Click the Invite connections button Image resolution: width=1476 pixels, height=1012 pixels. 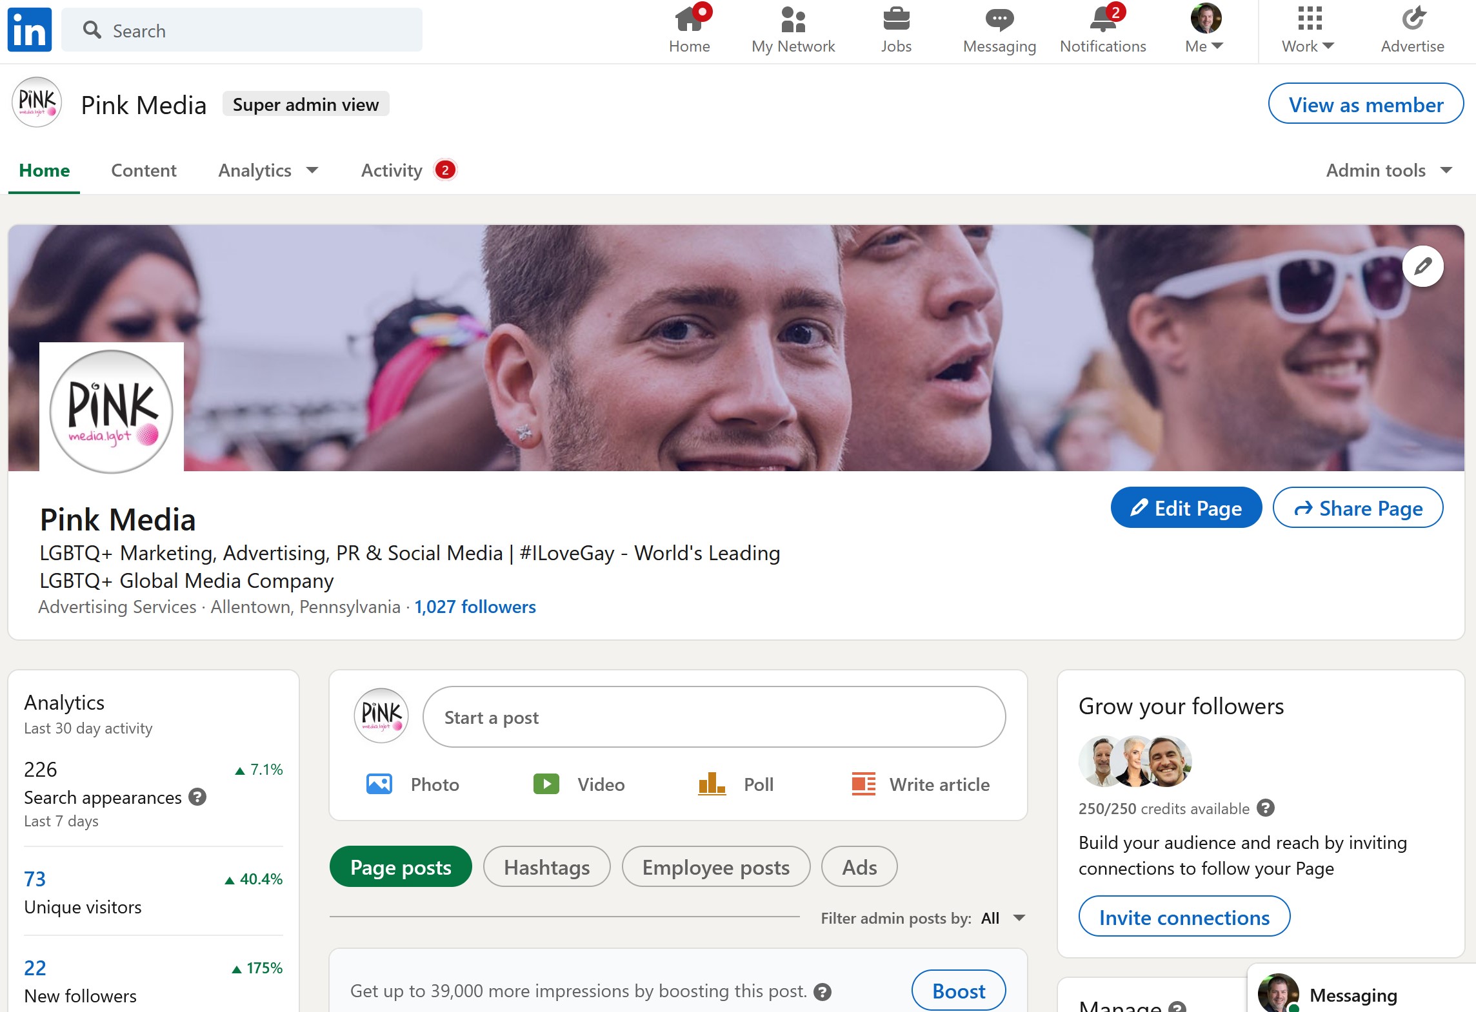[1184, 917]
